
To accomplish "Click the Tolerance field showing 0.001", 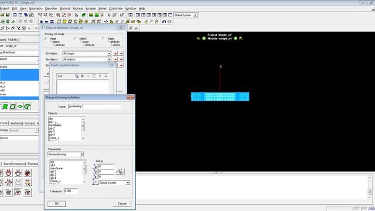I will click(71, 191).
